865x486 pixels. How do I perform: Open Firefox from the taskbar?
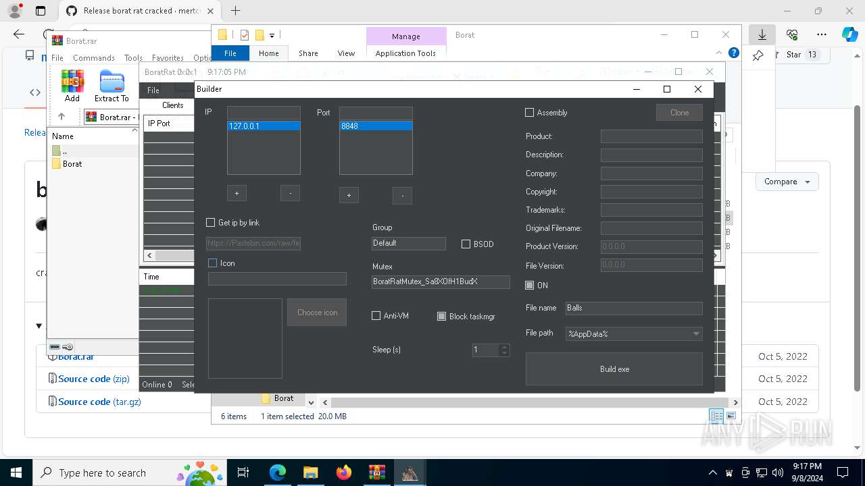click(344, 473)
